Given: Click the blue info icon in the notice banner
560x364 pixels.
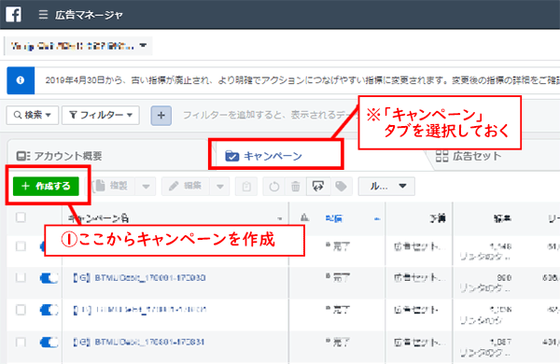Looking at the screenshot, I should [x=21, y=80].
